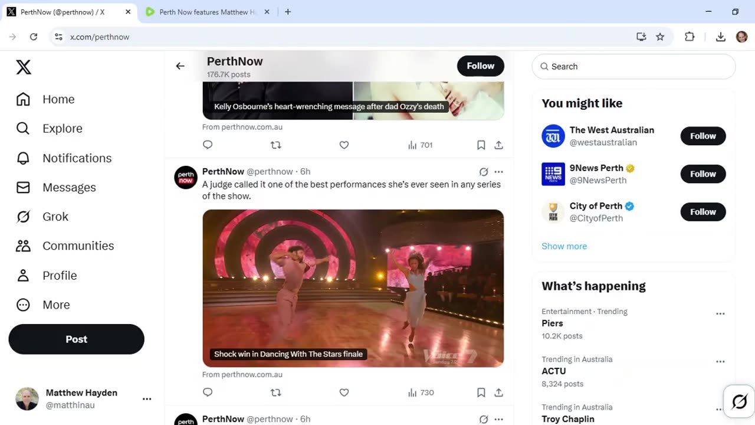
Task: Open the browser extensions menu
Action: [x=690, y=37]
